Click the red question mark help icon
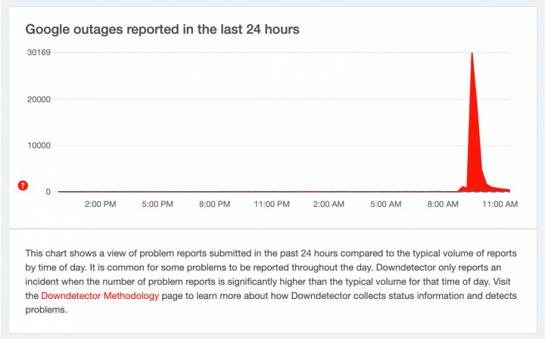The height and width of the screenshot is (339, 545). coord(23,186)
